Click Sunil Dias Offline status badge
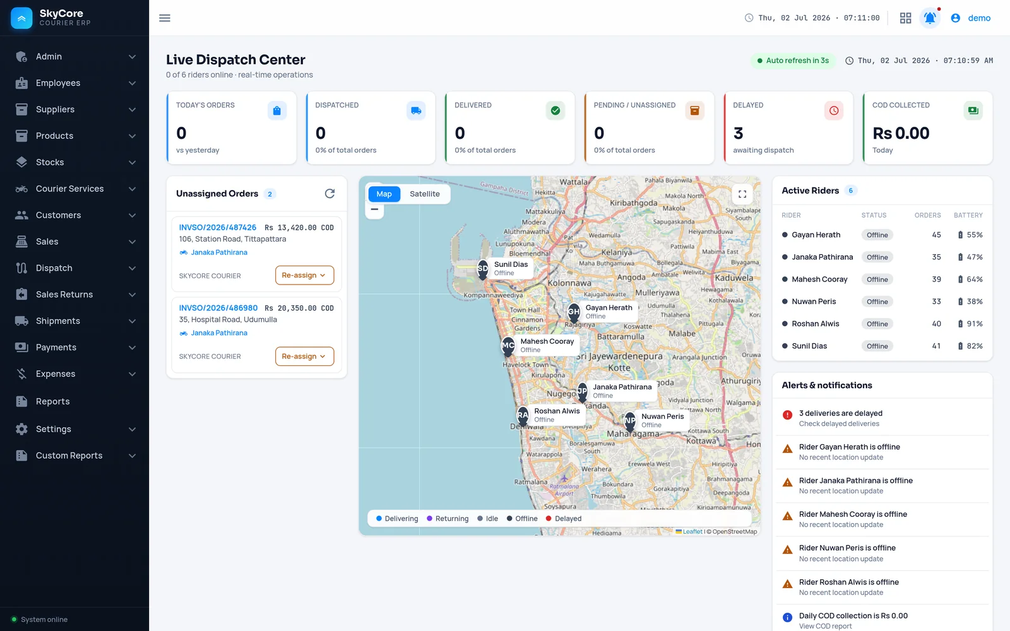 877,346
